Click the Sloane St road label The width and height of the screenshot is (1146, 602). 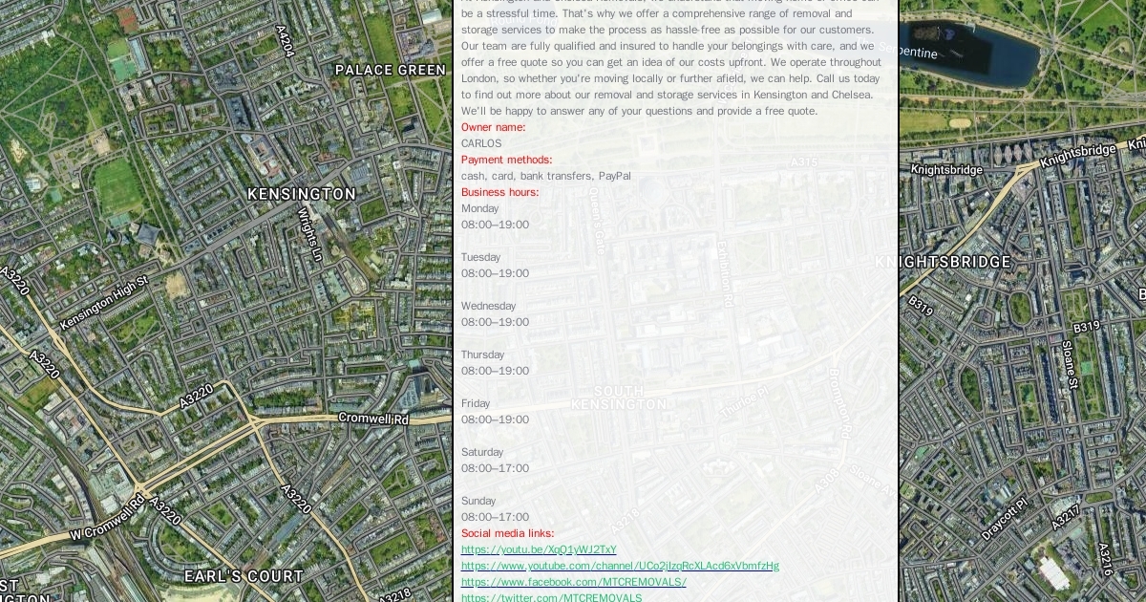tap(1072, 365)
